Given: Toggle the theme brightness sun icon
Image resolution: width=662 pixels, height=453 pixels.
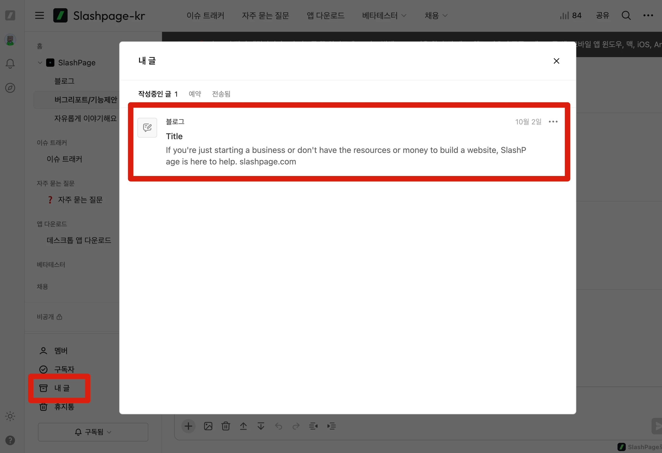Looking at the screenshot, I should click(x=10, y=416).
